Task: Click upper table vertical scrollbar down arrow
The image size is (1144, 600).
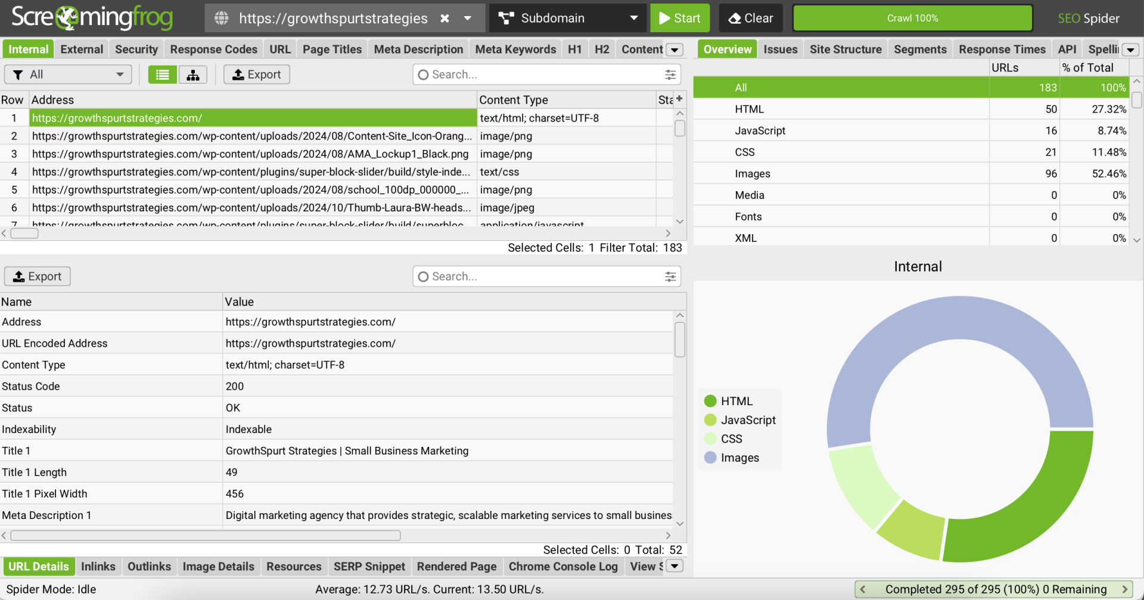Action: pyautogui.click(x=680, y=221)
